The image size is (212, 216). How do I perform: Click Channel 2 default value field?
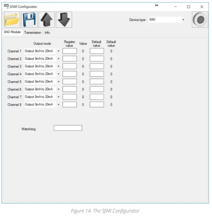(x=97, y=59)
